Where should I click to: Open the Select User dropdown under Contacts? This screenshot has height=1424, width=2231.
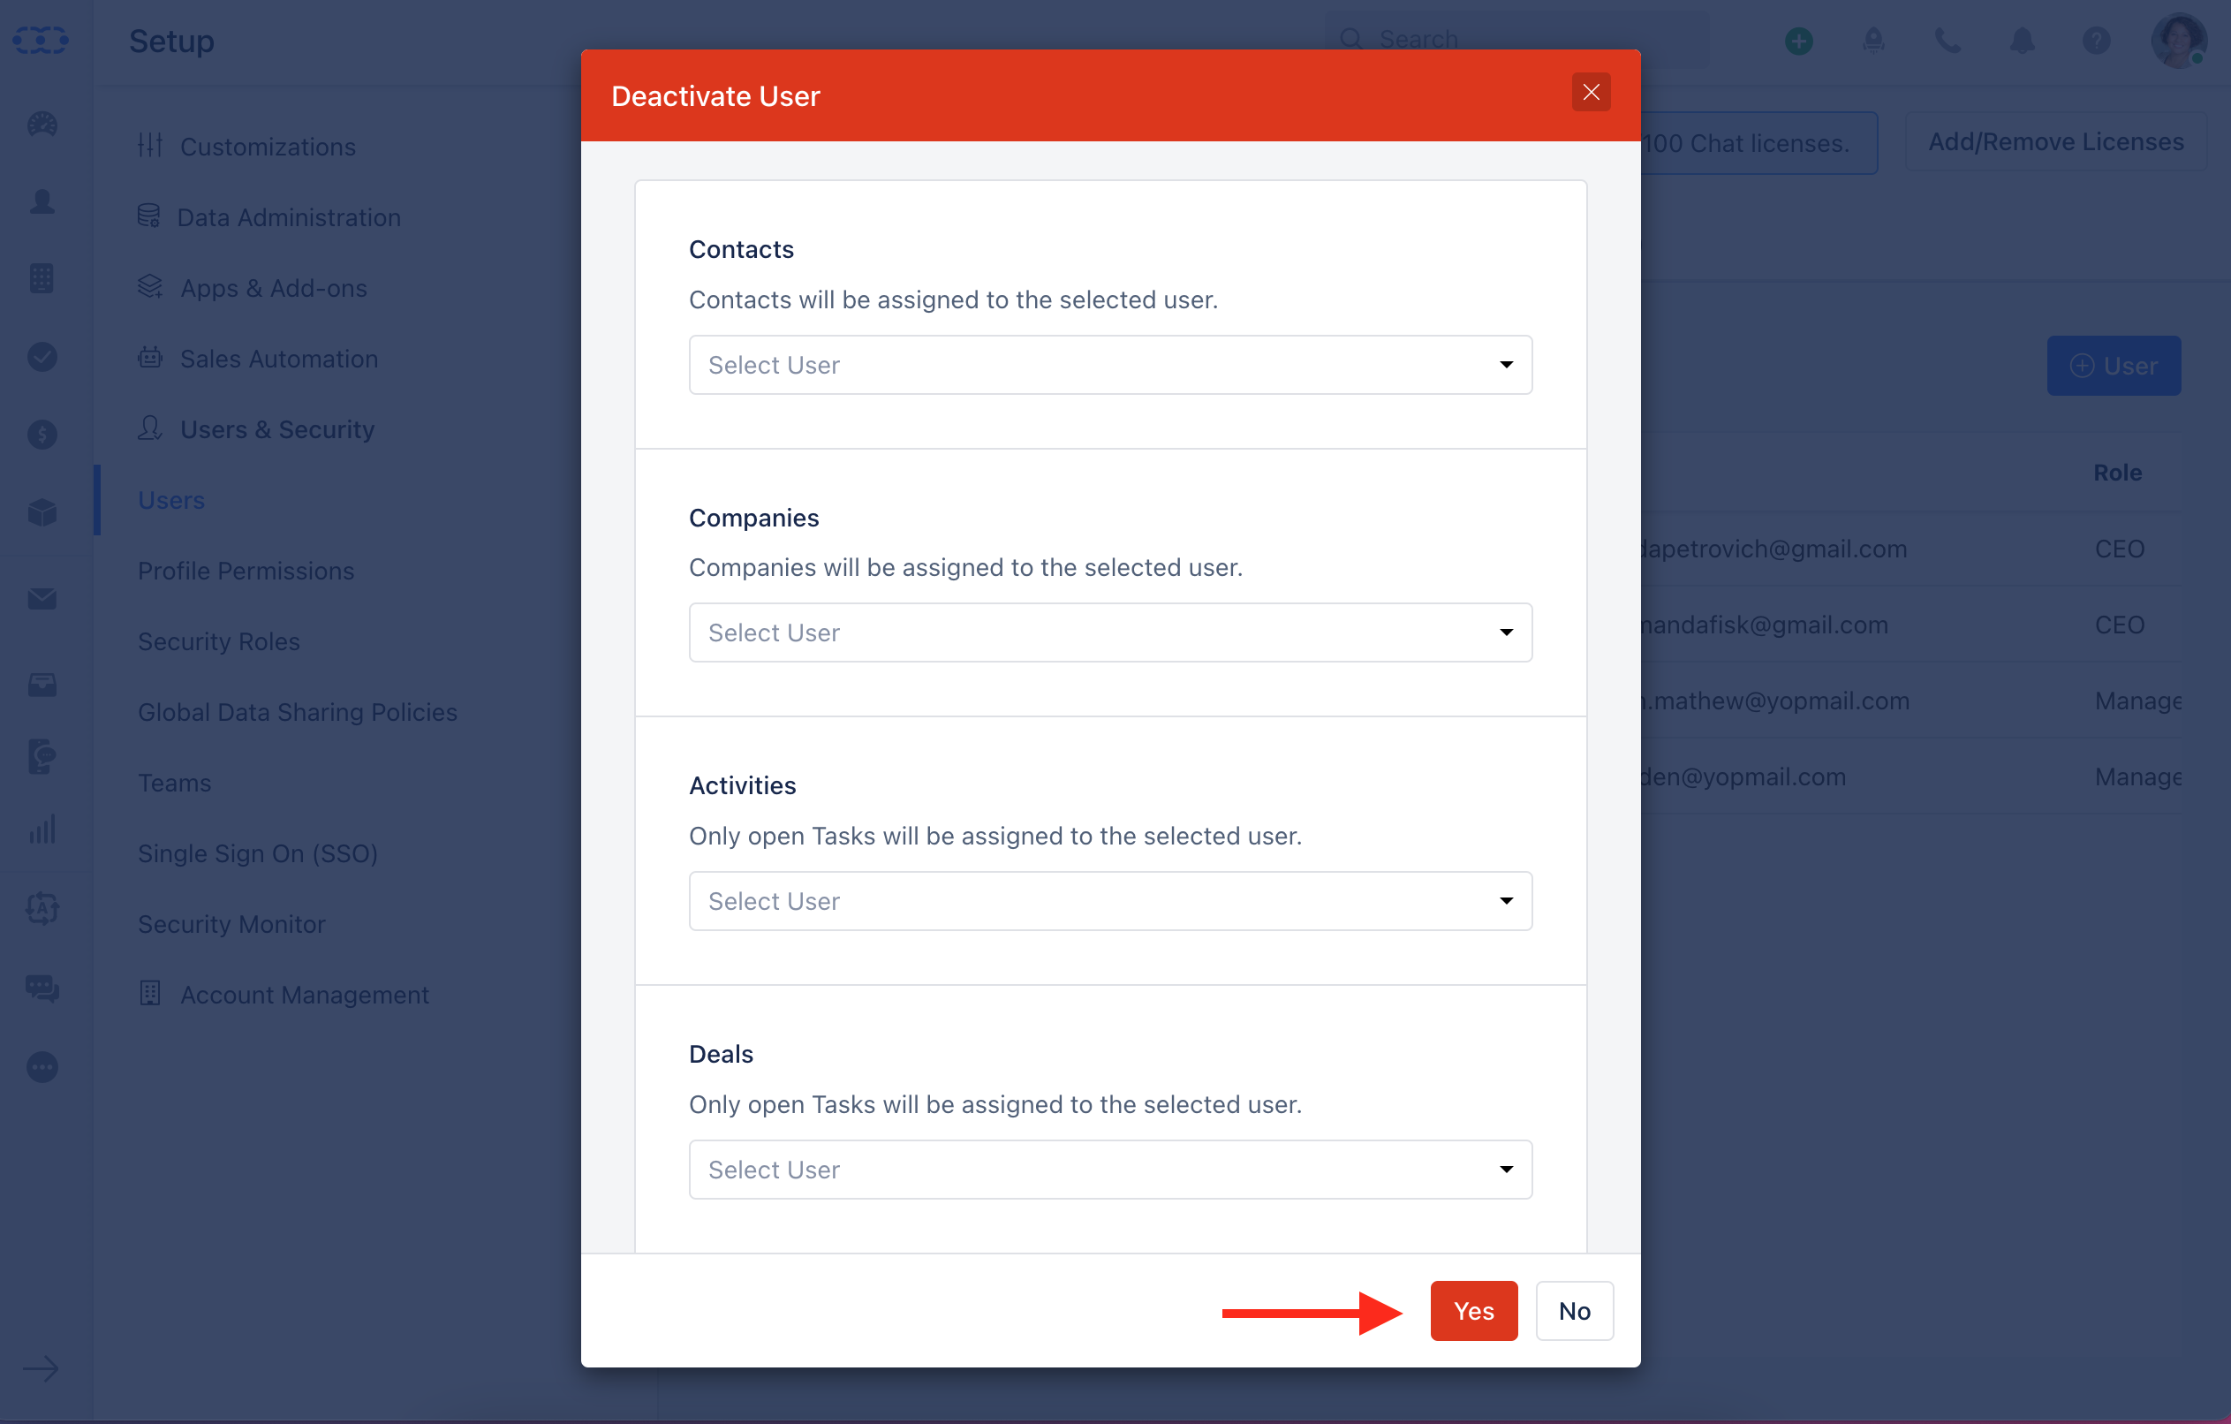coord(1109,364)
